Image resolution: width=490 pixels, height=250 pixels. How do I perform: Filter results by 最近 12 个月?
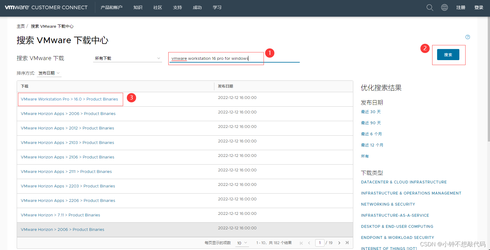(x=372, y=145)
